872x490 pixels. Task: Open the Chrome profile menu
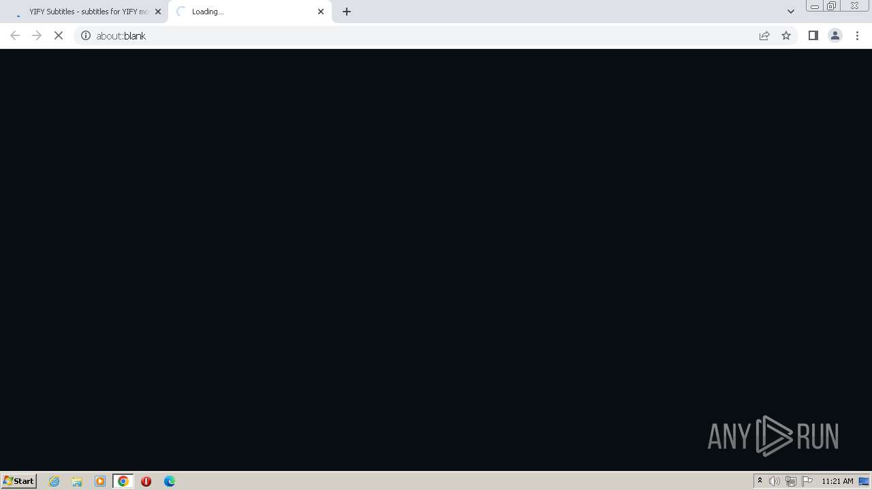(x=835, y=35)
